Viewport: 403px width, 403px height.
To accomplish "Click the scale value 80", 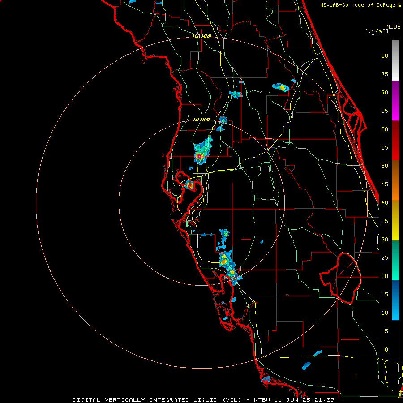I will point(385,56).
